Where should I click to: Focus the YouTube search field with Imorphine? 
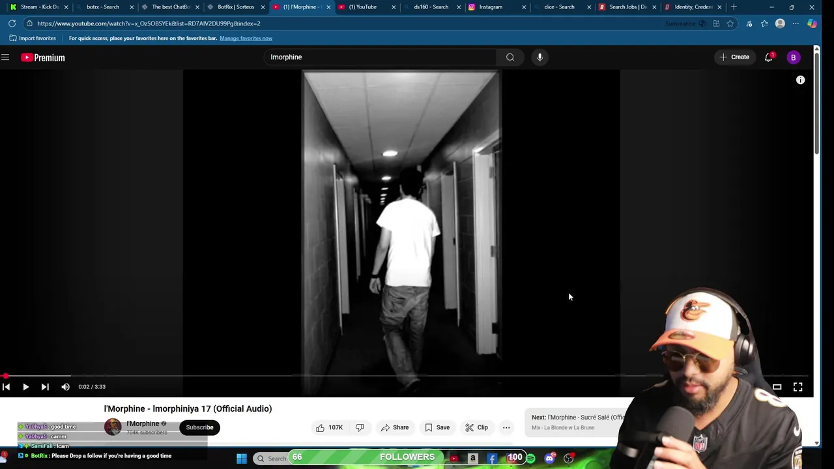coord(380,57)
